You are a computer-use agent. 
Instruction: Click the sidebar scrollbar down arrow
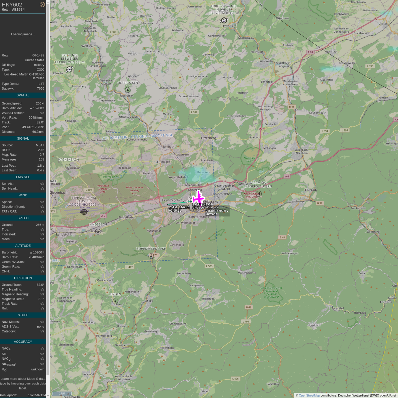coord(48,396)
